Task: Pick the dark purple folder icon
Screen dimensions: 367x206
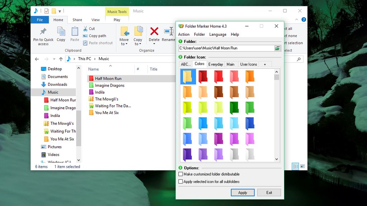Action: pyautogui.click(x=187, y=154)
